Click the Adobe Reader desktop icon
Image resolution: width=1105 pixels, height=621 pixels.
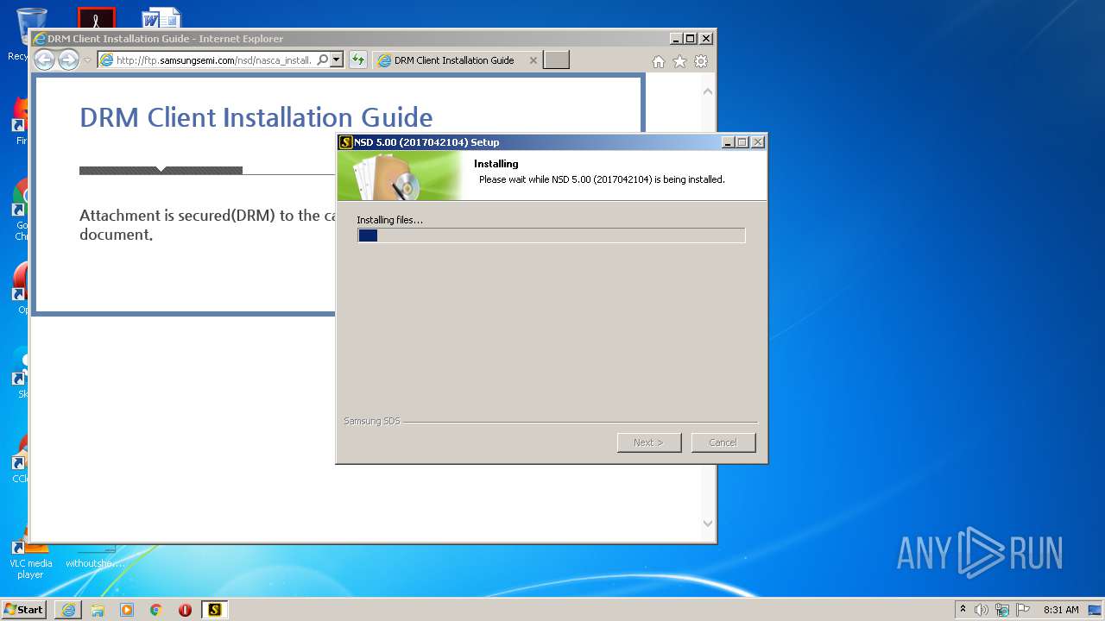96,18
